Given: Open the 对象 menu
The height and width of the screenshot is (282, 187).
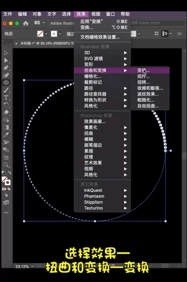Looking at the screenshot, I should pos(37,14).
